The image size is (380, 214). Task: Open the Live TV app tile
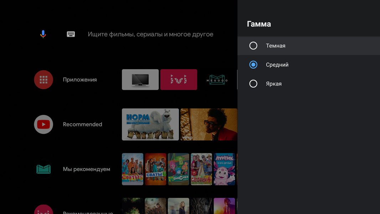pos(140,80)
